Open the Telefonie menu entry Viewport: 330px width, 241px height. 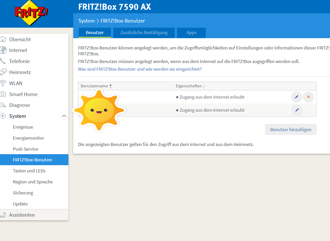[19, 61]
